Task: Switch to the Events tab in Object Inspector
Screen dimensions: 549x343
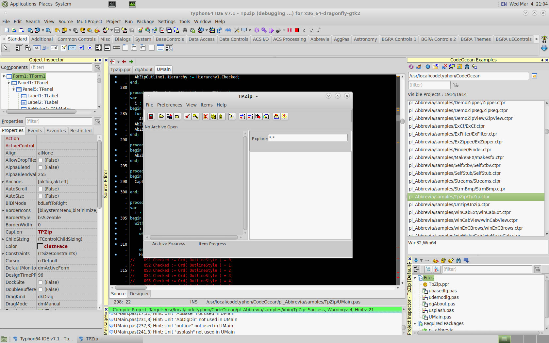Action: pyautogui.click(x=35, y=131)
